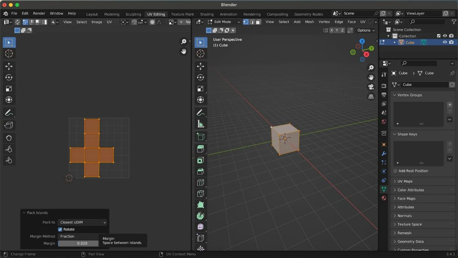Image resolution: width=458 pixels, height=258 pixels.
Task: Select the Spin tool in the 3D viewport
Action: [200, 216]
